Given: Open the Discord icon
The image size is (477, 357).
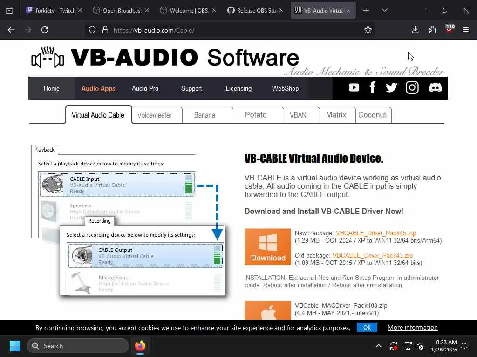Looking at the screenshot, I should click(x=436, y=88).
